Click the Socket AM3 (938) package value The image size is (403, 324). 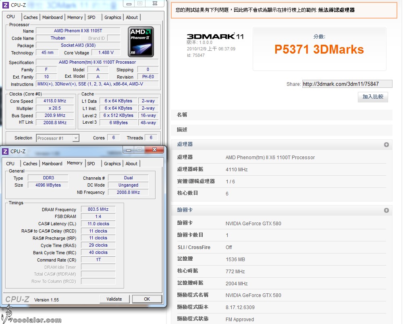pyautogui.click(x=78, y=45)
